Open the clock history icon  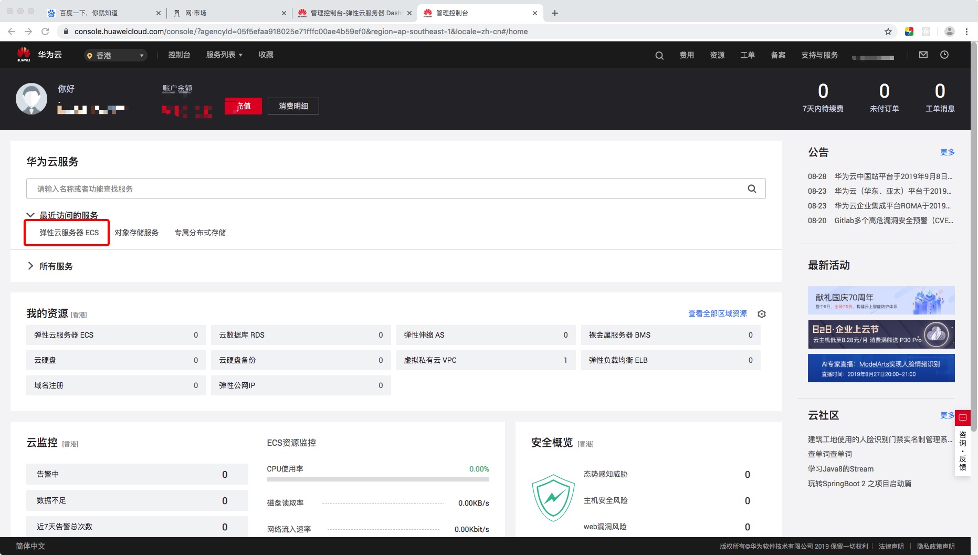(944, 55)
